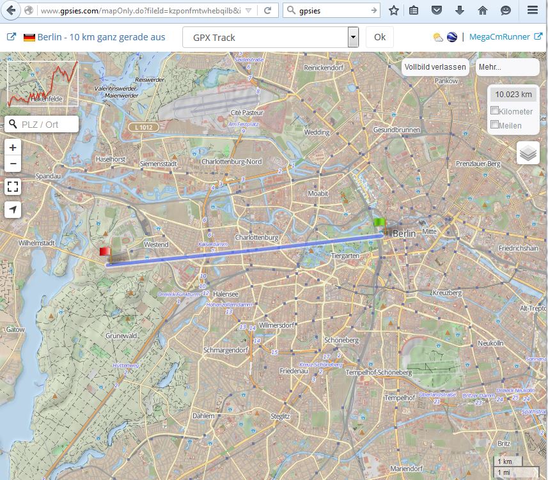Enable the Meilen markers checkbox
This screenshot has width=548, height=480.
point(494,125)
